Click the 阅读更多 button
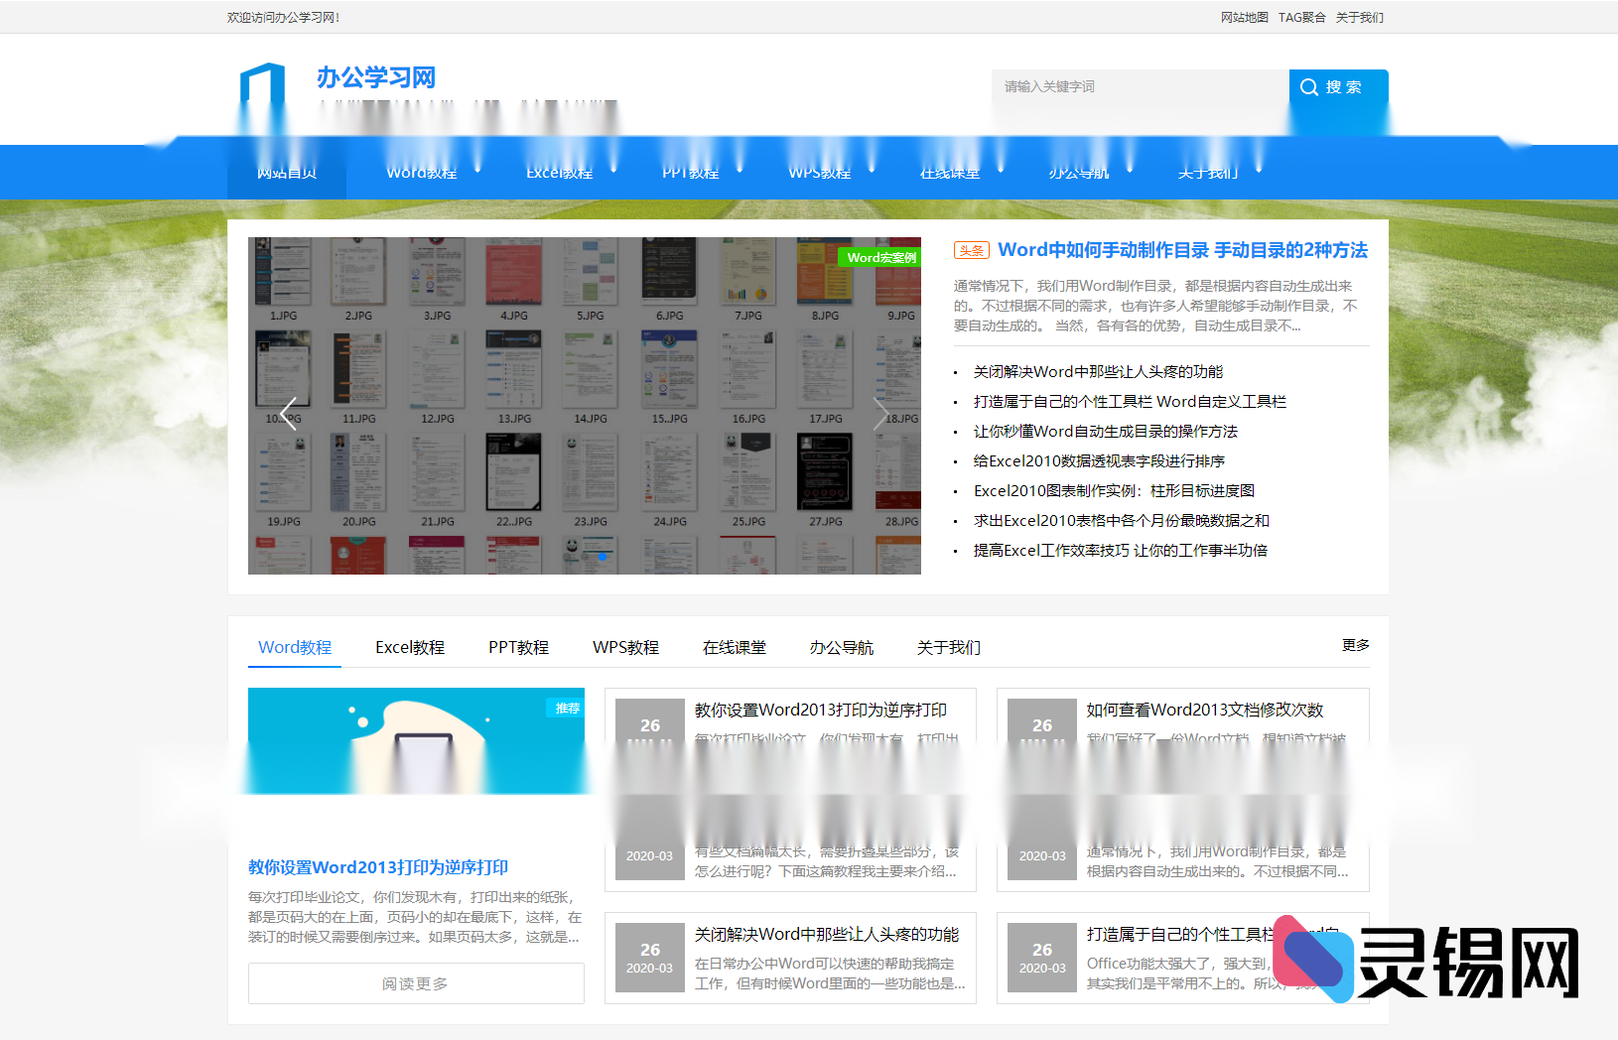 click(416, 983)
